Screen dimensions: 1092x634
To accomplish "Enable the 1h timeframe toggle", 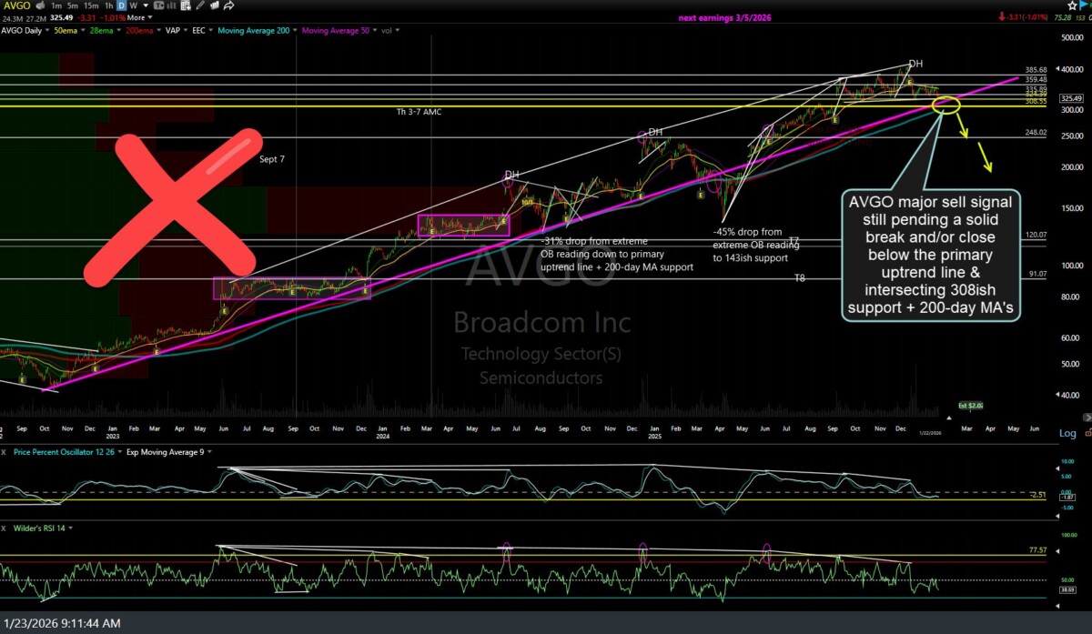I will click(109, 5).
